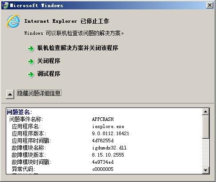
Task: Click the iexplore.exe application name value
Action: (x=108, y=126)
